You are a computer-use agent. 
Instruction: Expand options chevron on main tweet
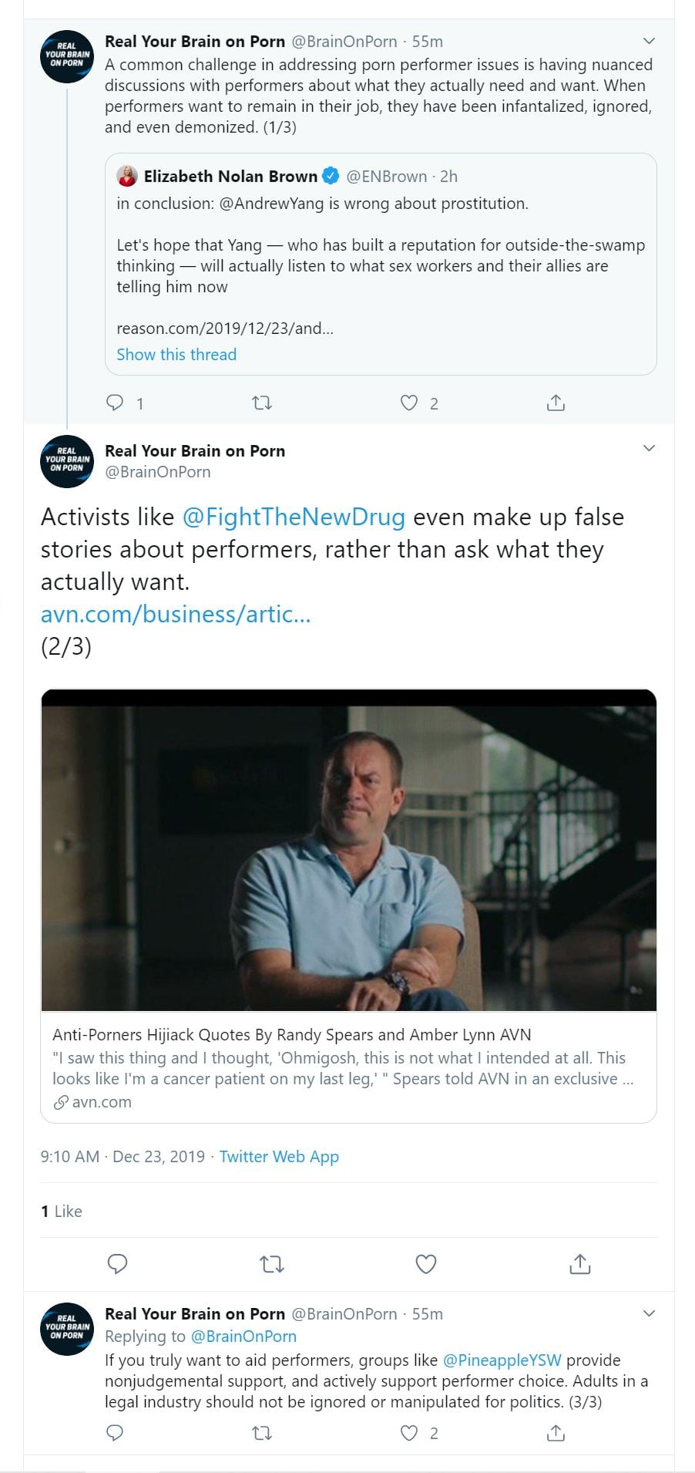coord(649,448)
